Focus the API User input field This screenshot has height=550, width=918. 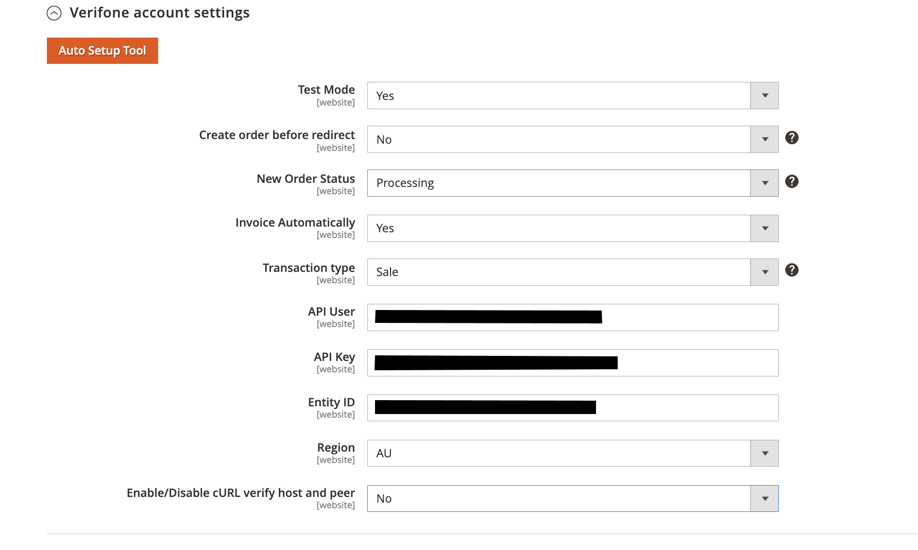tap(572, 317)
